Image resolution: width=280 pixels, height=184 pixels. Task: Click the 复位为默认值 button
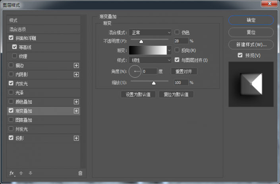[176, 94]
